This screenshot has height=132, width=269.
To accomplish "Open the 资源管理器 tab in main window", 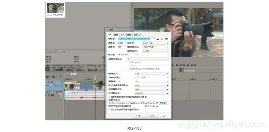I will click(58, 70).
